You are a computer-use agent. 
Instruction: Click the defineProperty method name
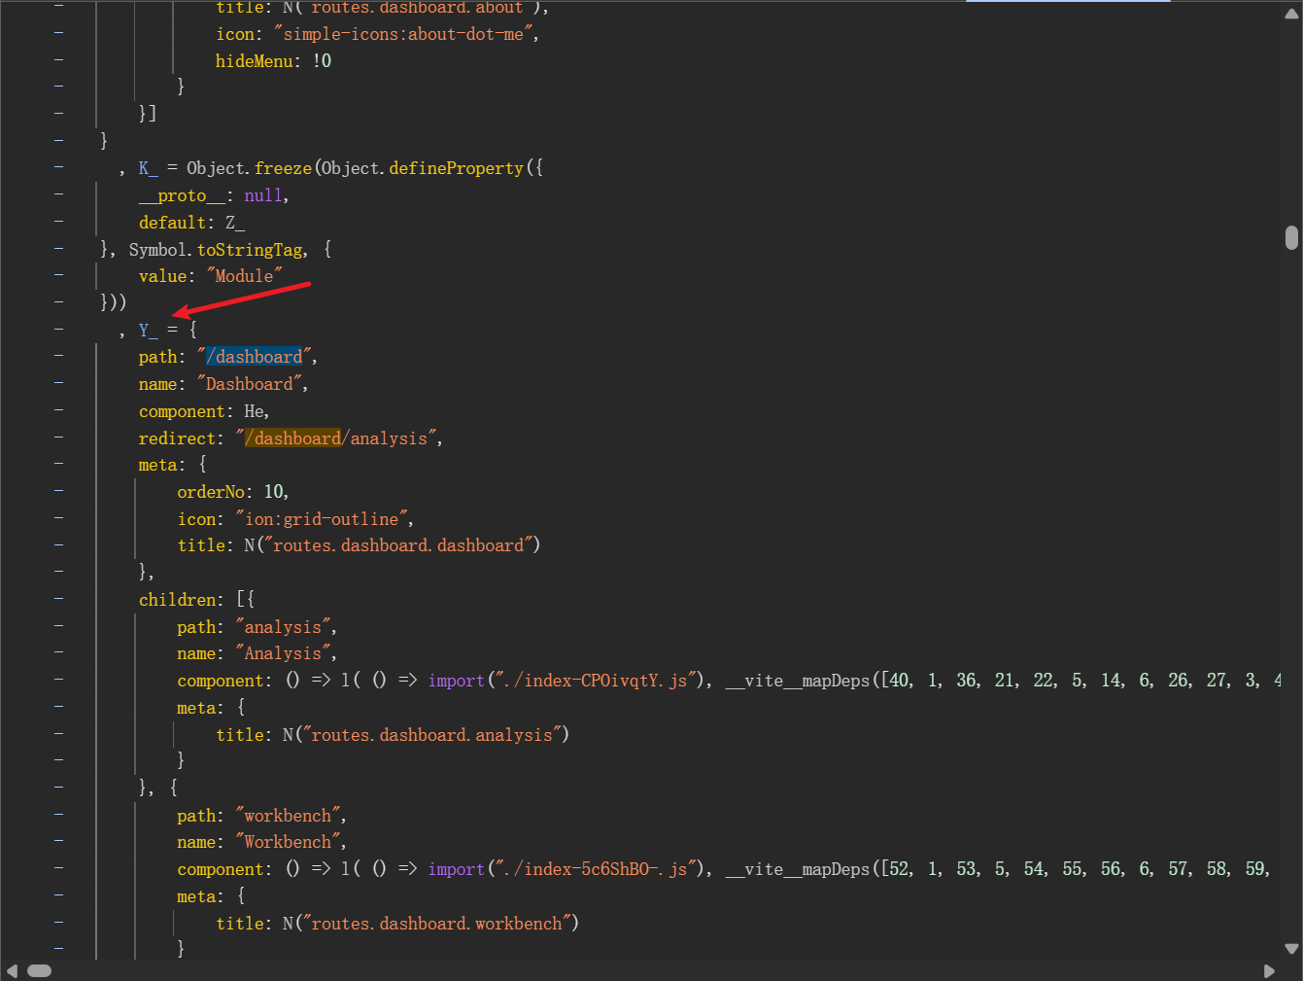[456, 168]
